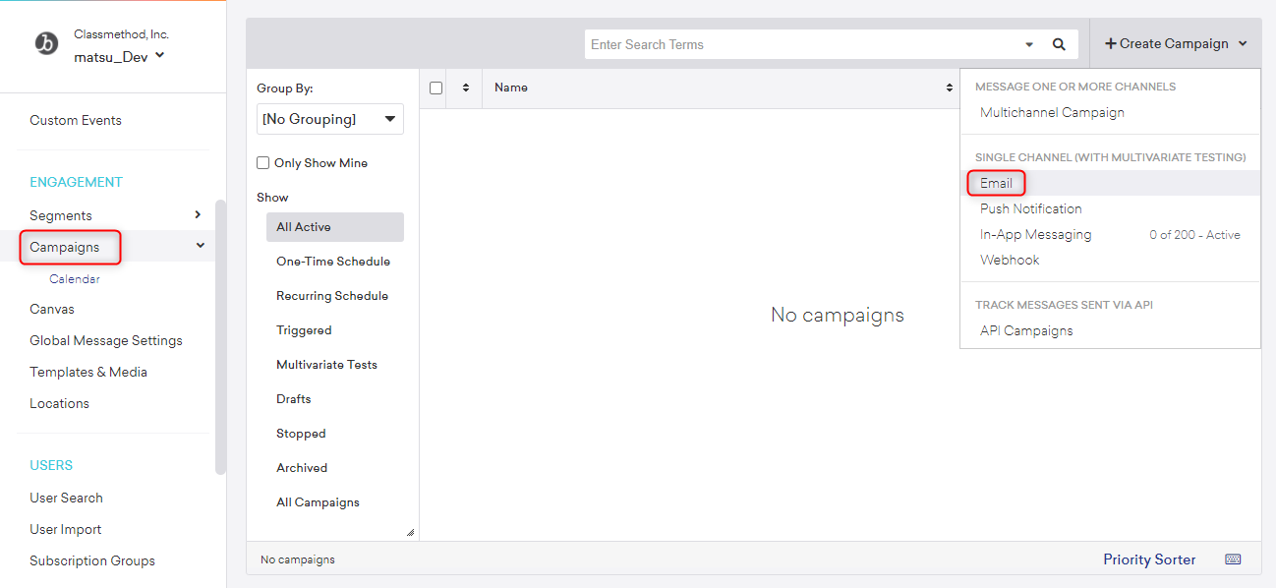Toggle the select-all campaigns checkbox
Viewport: 1276px width, 588px height.
point(436,88)
